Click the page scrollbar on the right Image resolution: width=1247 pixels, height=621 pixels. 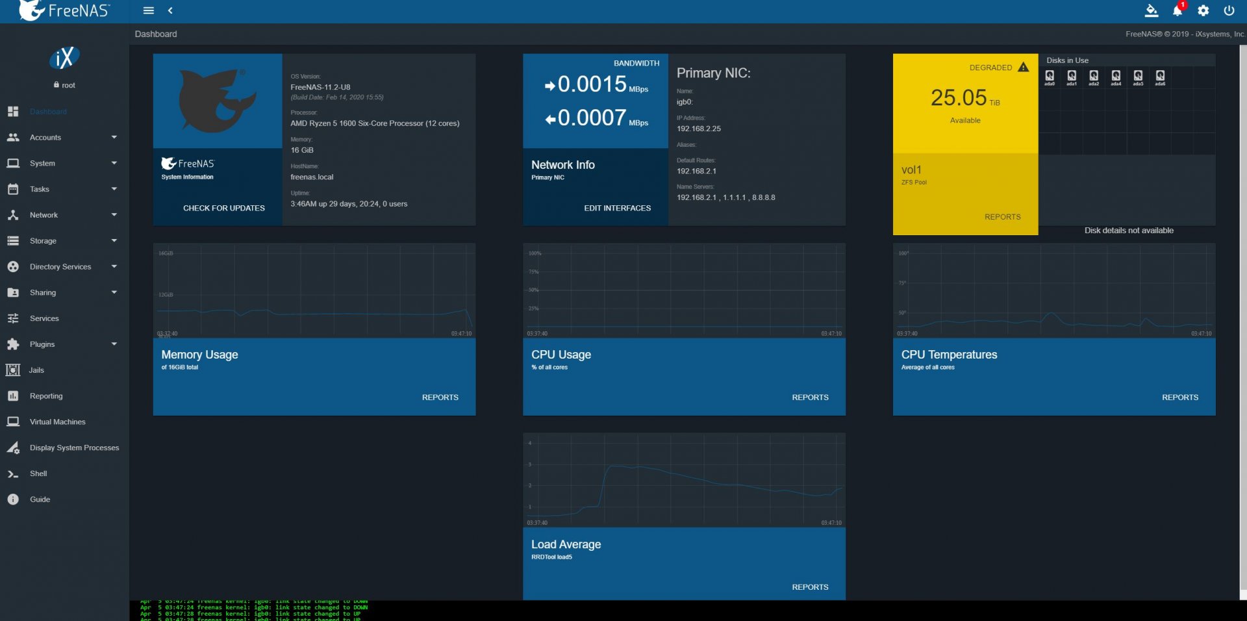click(1243, 318)
